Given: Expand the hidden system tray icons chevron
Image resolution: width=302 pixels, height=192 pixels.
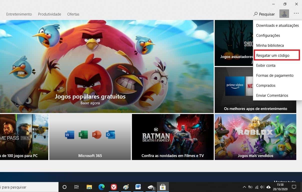Looking at the screenshot, I should coord(244,187).
